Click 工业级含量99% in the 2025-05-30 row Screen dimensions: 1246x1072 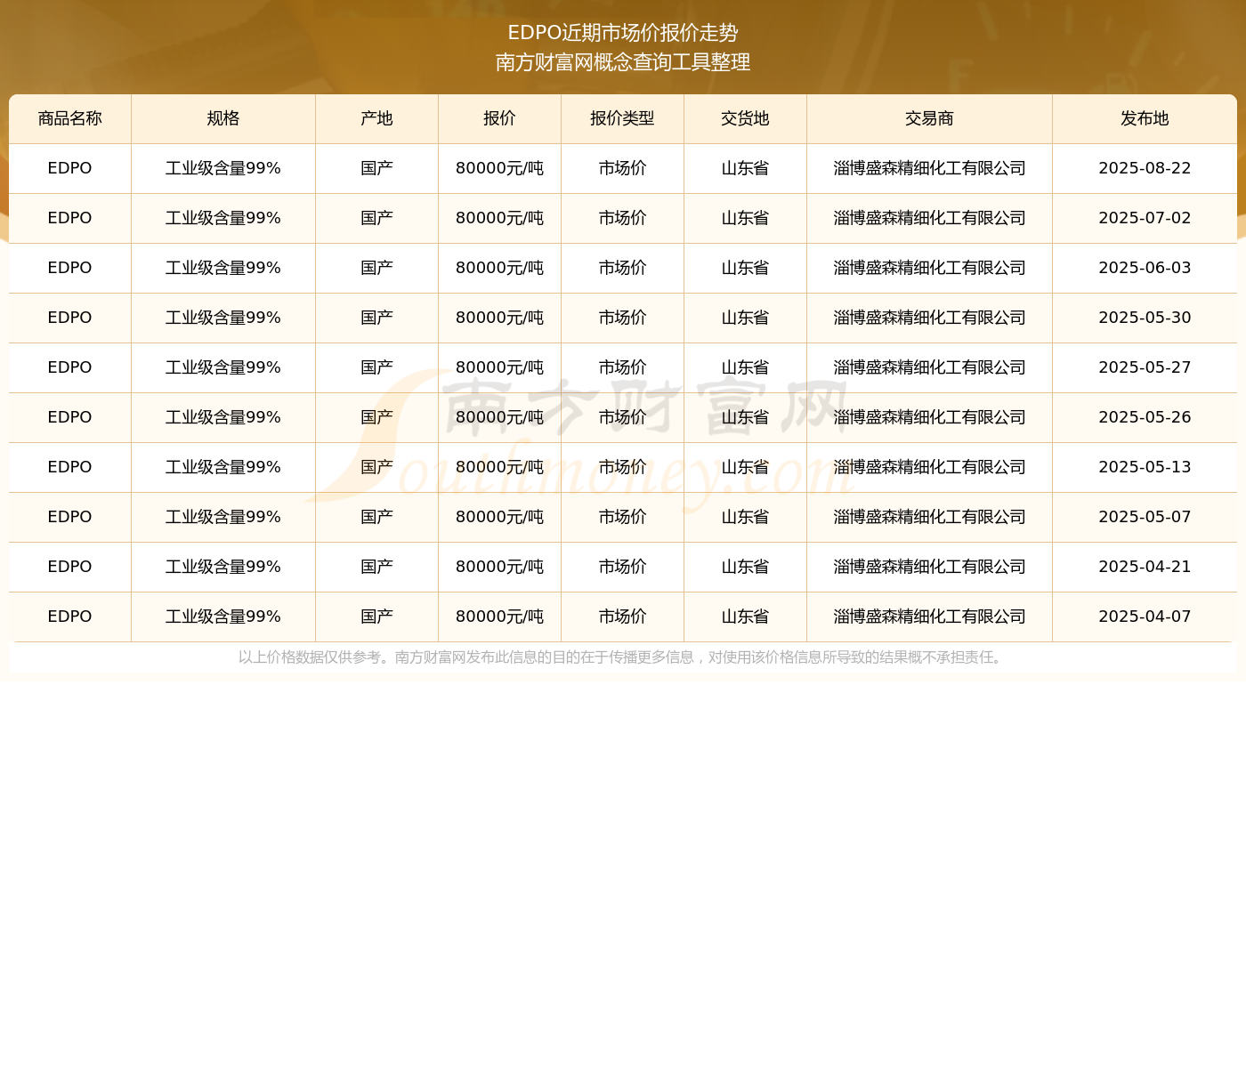click(223, 318)
